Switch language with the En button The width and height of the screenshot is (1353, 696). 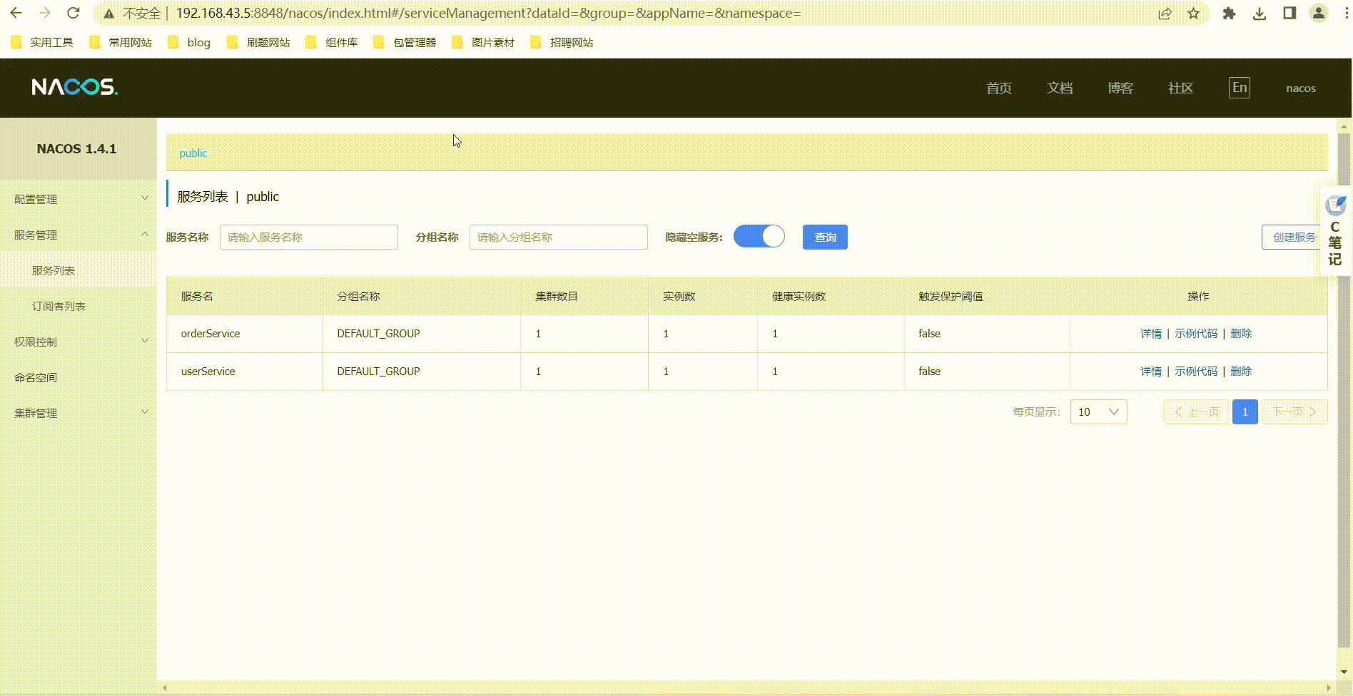[x=1240, y=88]
